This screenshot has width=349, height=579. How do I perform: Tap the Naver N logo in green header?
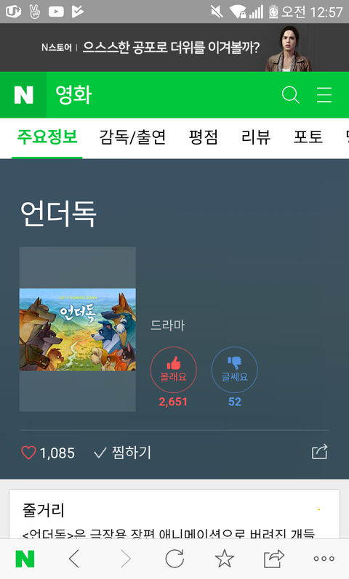coord(23,95)
